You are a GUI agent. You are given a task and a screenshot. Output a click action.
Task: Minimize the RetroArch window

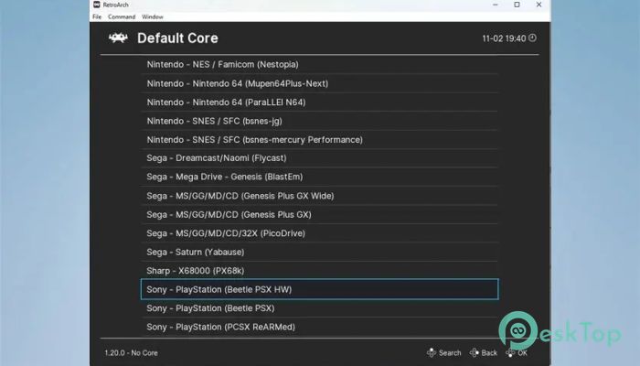pyautogui.click(x=496, y=5)
